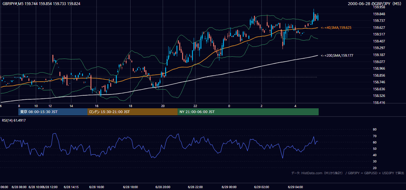406x190 pixels.
Task: Select the orange '<-<40,SMA,159.625' label
Action: (336, 28)
